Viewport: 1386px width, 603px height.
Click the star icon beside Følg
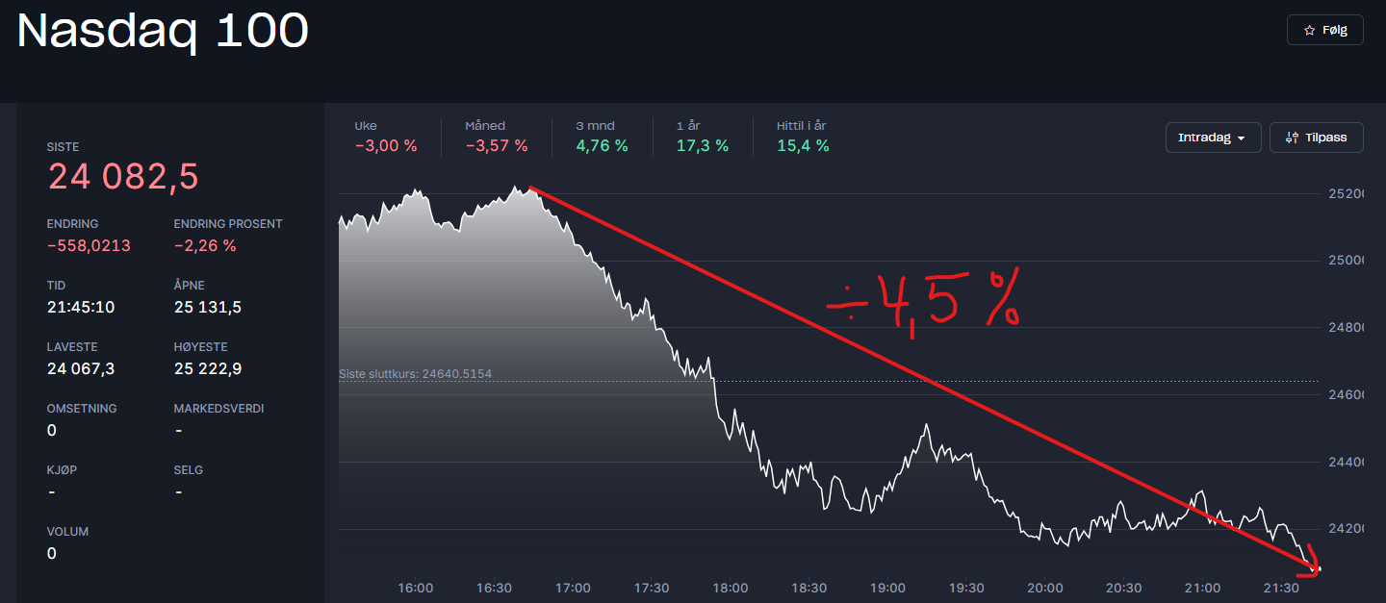[1309, 31]
